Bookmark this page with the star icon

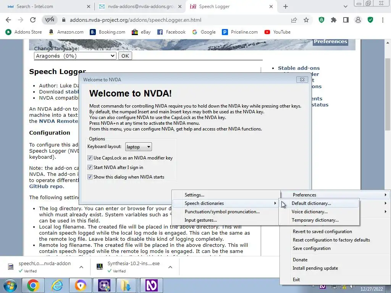pos(306,20)
